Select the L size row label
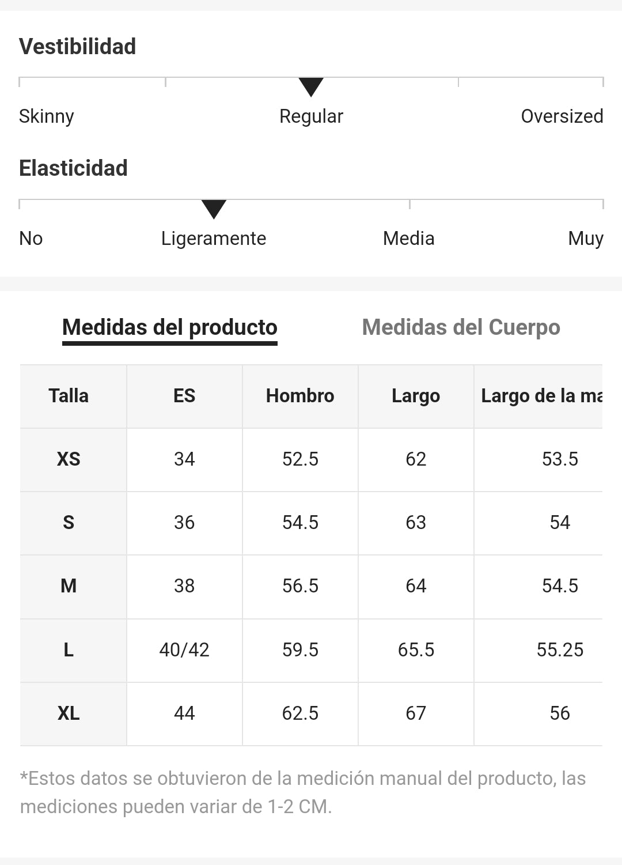 pyautogui.click(x=69, y=650)
